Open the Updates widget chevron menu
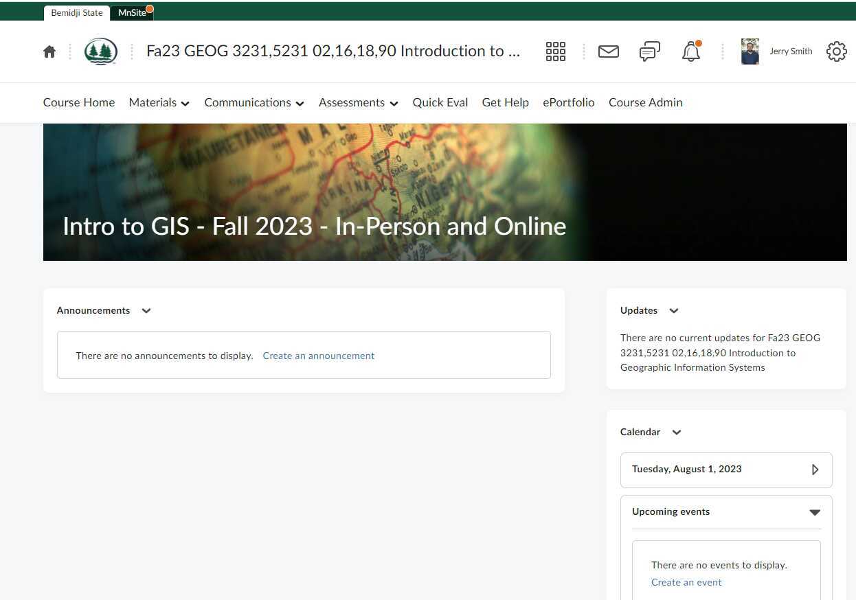This screenshot has height=600, width=856. [673, 310]
